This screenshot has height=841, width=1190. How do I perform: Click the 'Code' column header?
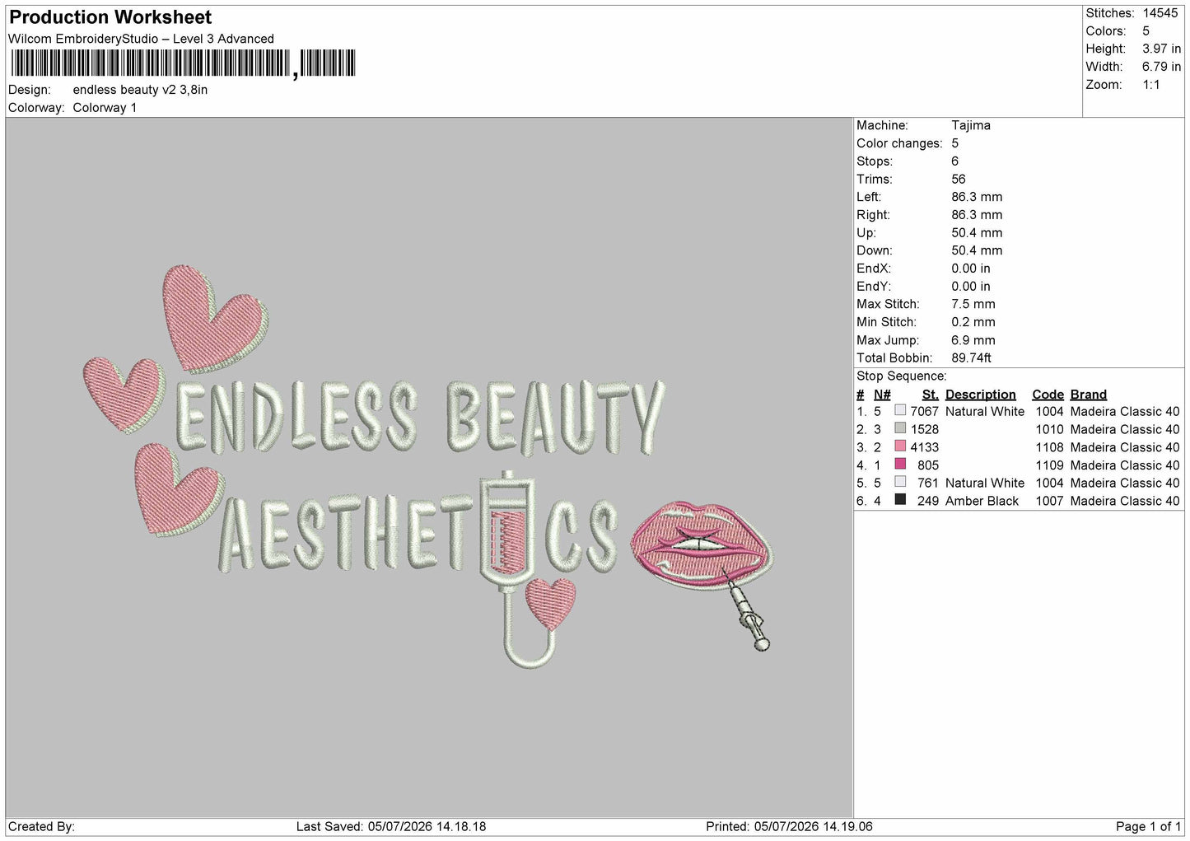[1048, 395]
